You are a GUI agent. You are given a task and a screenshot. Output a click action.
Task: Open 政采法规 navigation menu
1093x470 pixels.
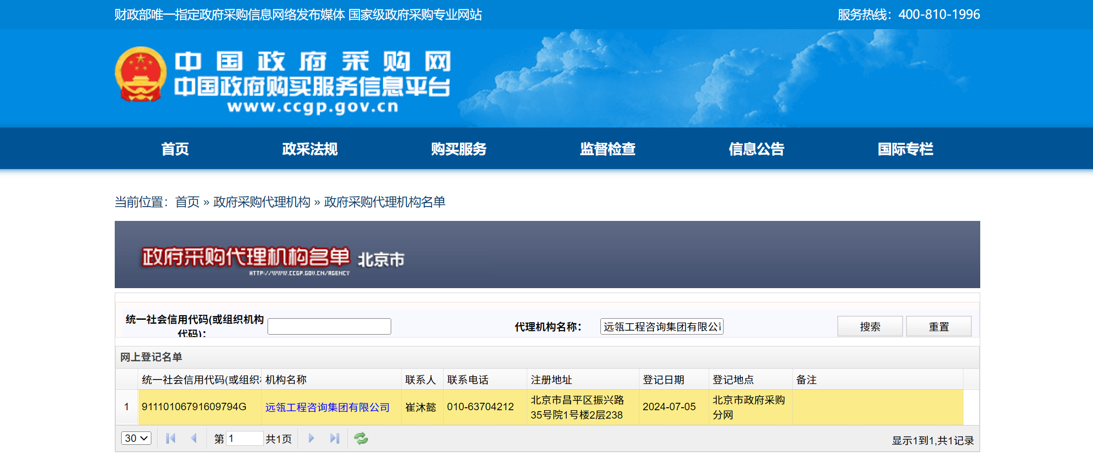click(x=310, y=149)
